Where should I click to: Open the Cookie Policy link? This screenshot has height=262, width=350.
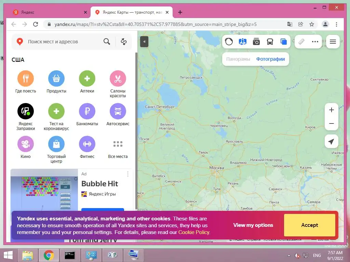pos(194,232)
